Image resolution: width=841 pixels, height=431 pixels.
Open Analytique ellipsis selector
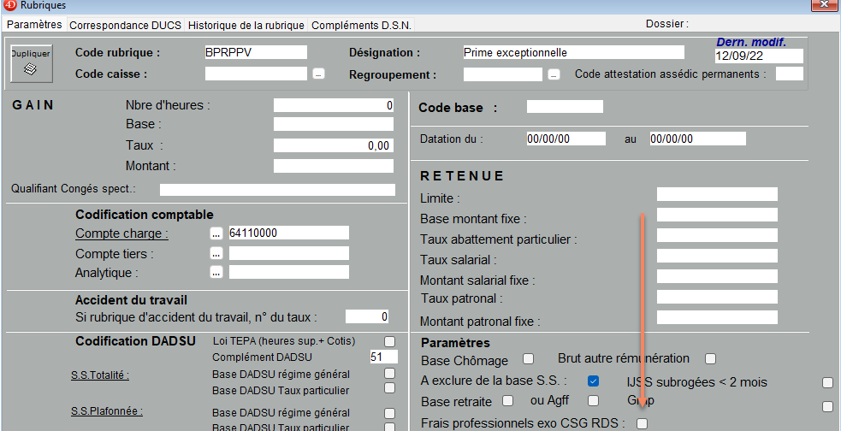pos(216,272)
